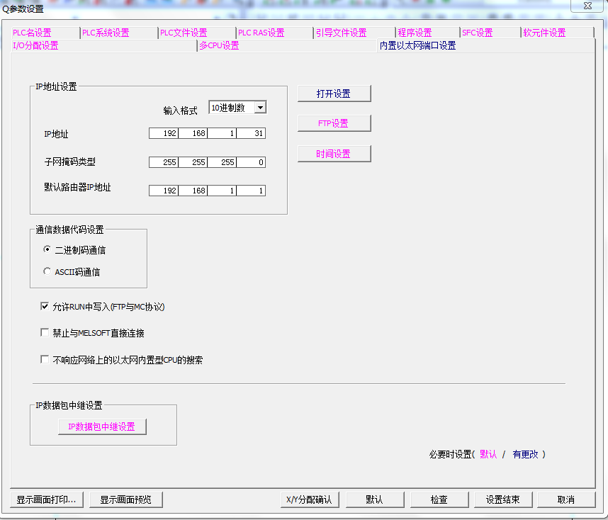608x520 pixels.
Task: Check 不响应网络上的以太网内置型CPU的搜索 option
Action: [x=45, y=360]
